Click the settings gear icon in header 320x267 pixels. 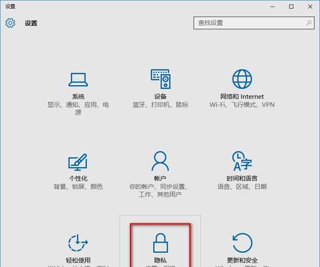[10, 23]
